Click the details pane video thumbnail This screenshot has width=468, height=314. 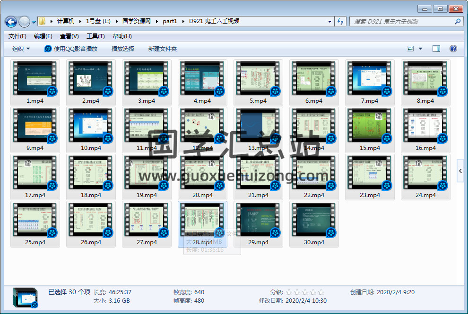[x=26, y=297]
